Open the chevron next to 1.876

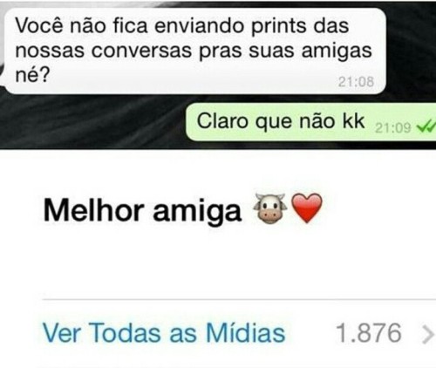point(428,335)
